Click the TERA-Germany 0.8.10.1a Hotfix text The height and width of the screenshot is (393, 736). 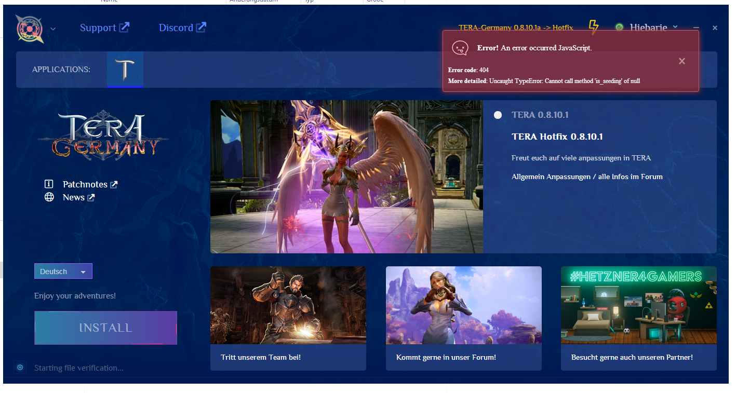point(515,28)
